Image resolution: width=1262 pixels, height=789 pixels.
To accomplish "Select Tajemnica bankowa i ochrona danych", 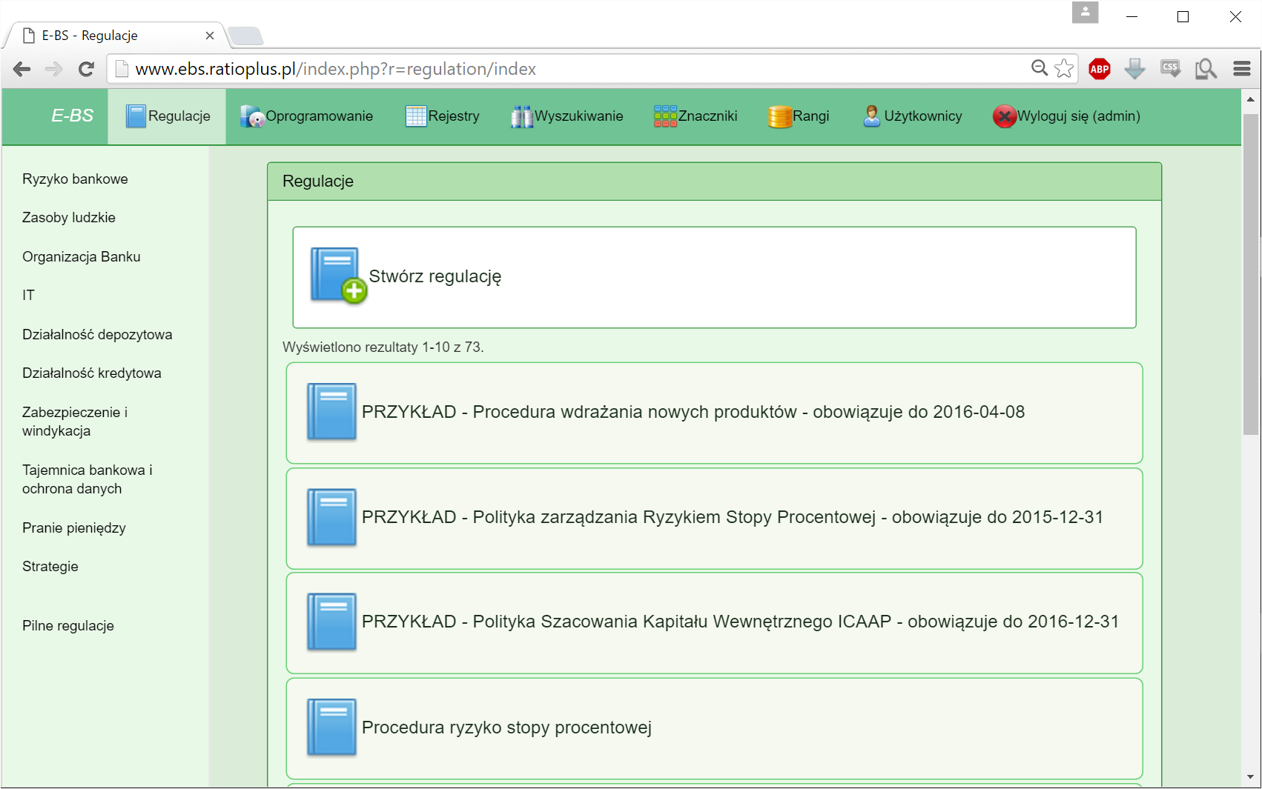I will pos(87,479).
